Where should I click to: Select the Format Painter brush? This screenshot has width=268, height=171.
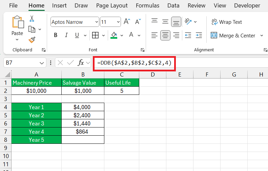(32, 40)
